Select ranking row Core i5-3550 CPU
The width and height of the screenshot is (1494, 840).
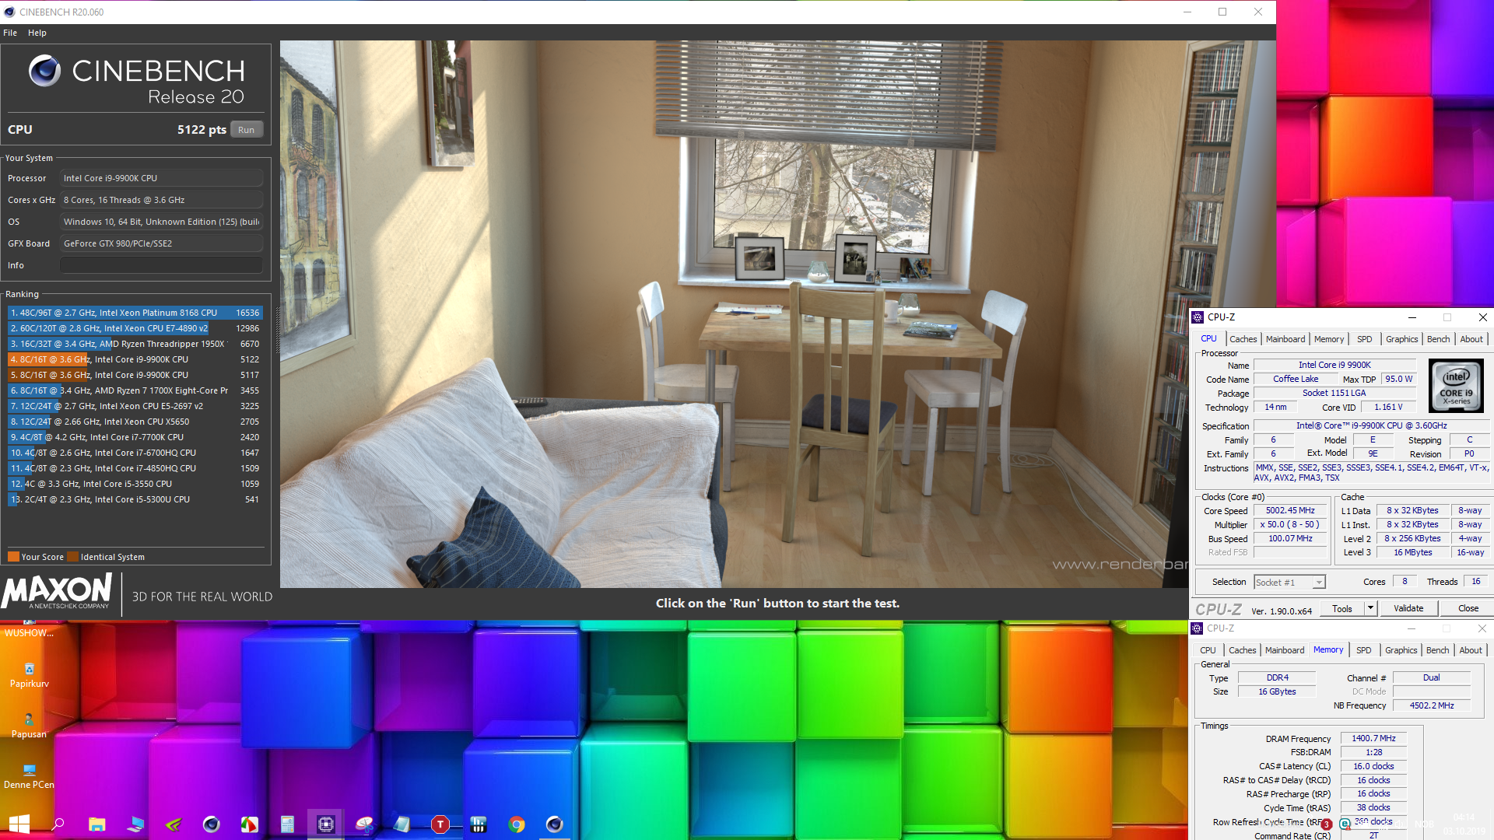click(x=135, y=484)
